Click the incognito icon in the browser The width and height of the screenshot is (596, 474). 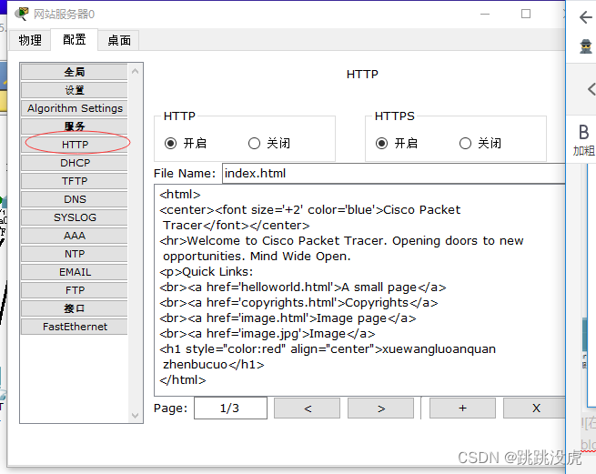tap(586, 46)
